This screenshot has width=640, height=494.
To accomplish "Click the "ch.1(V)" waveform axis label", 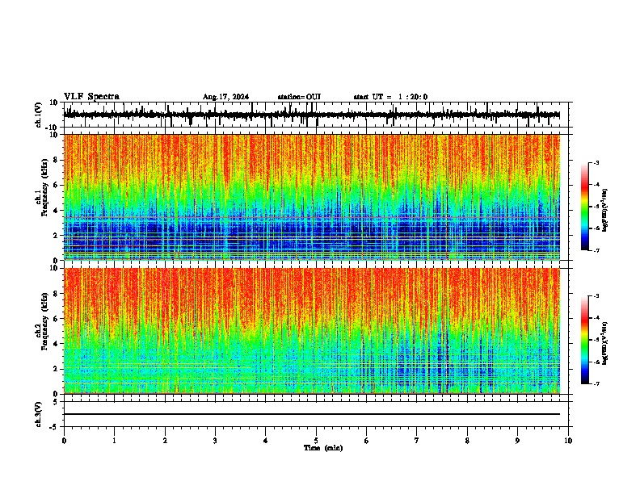I will (x=39, y=115).
